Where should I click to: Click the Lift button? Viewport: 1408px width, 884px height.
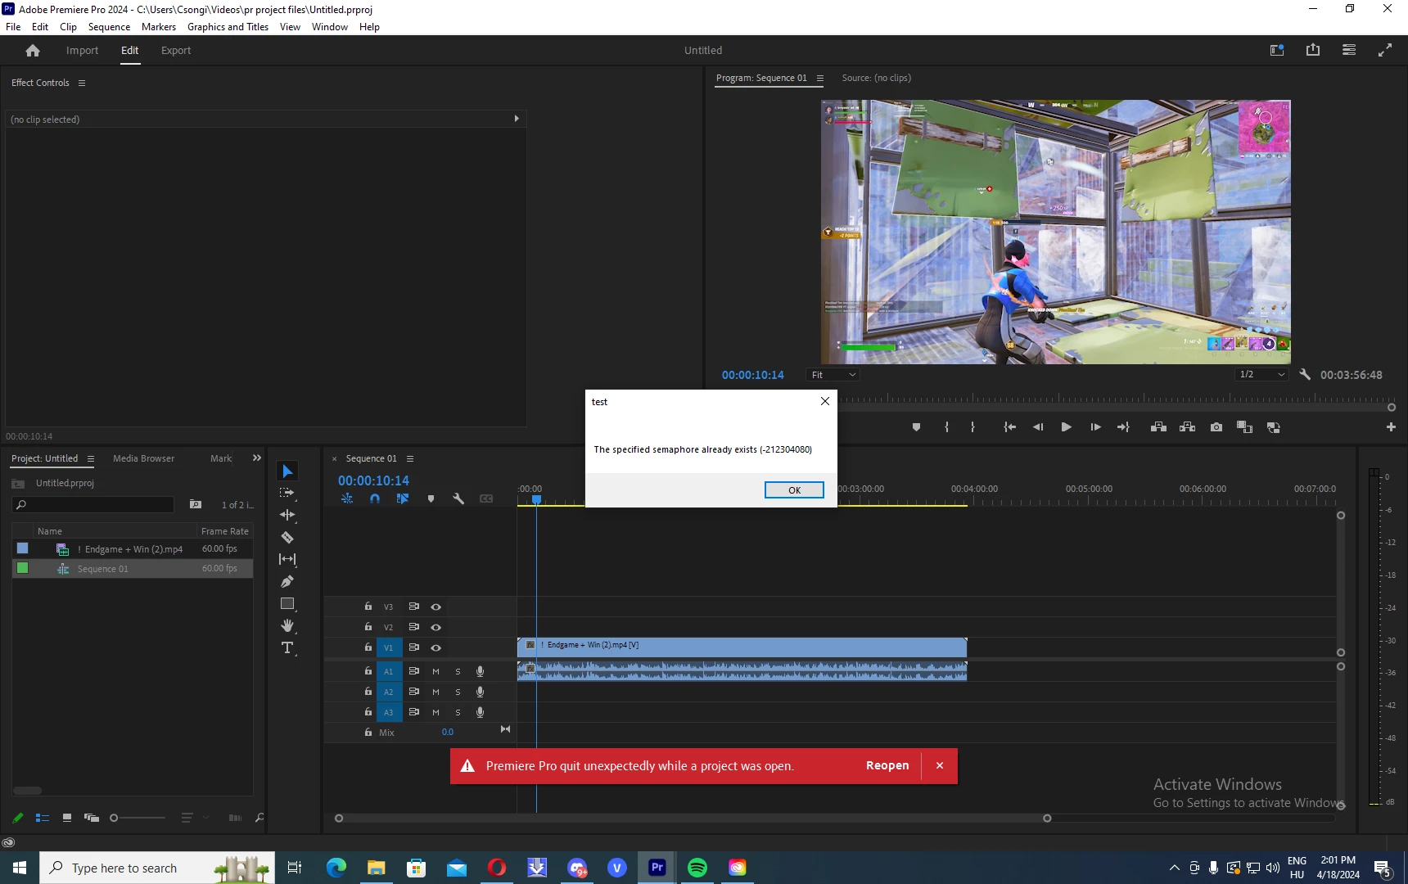[1158, 427]
